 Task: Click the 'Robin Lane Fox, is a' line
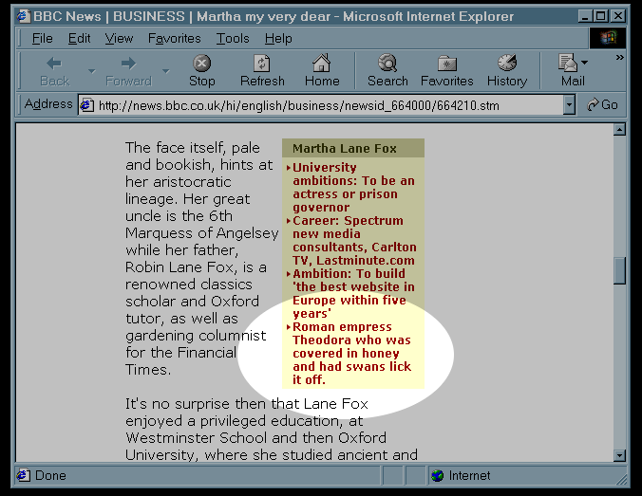click(x=197, y=267)
